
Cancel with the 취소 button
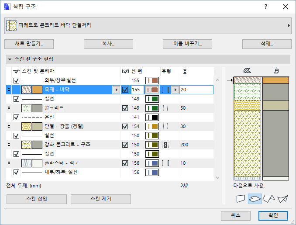pyautogui.click(x=236, y=215)
